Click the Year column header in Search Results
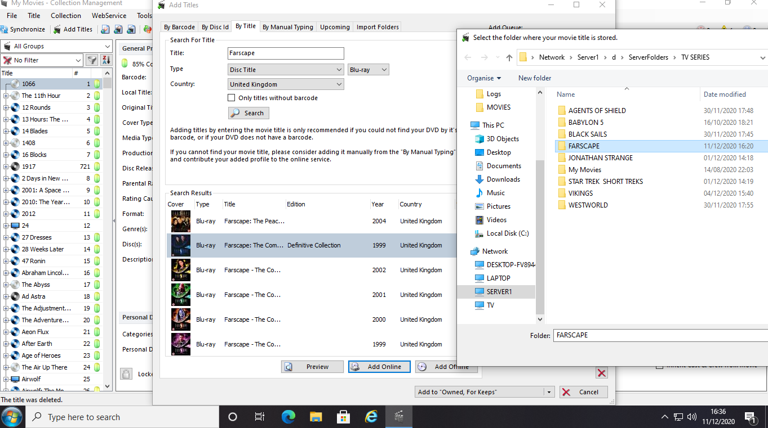The height and width of the screenshot is (428, 768). 378,205
